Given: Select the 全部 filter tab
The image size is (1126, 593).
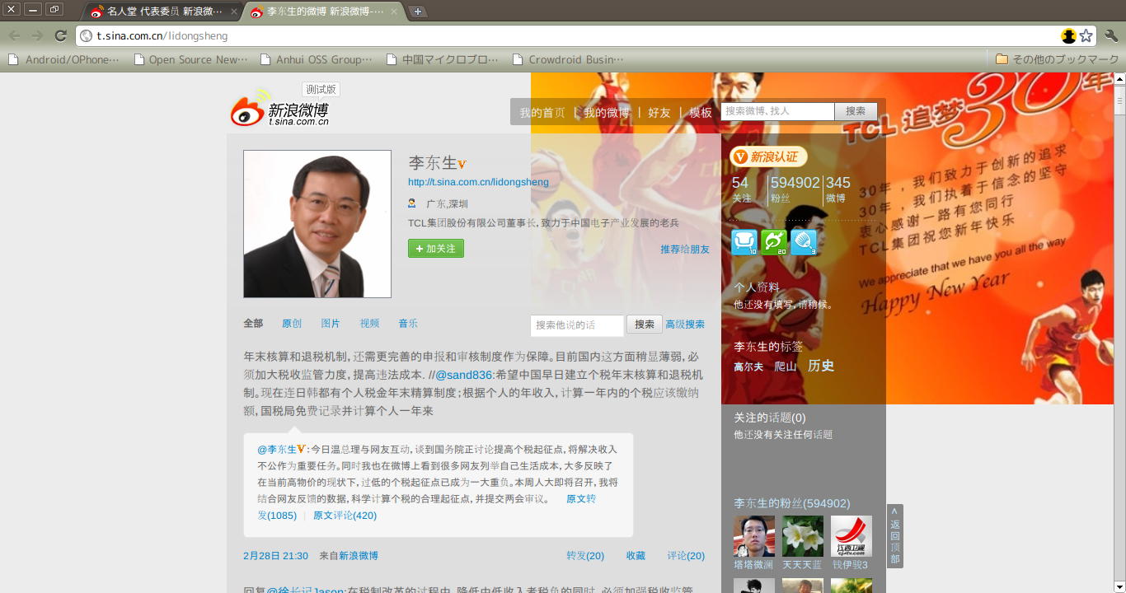Looking at the screenshot, I should tap(253, 324).
